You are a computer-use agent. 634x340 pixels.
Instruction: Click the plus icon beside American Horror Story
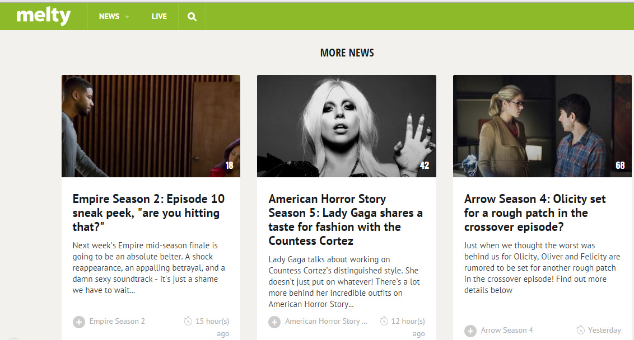click(x=274, y=322)
